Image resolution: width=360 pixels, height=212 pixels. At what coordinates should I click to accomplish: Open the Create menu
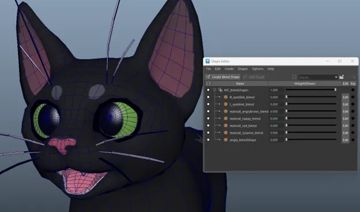click(229, 69)
